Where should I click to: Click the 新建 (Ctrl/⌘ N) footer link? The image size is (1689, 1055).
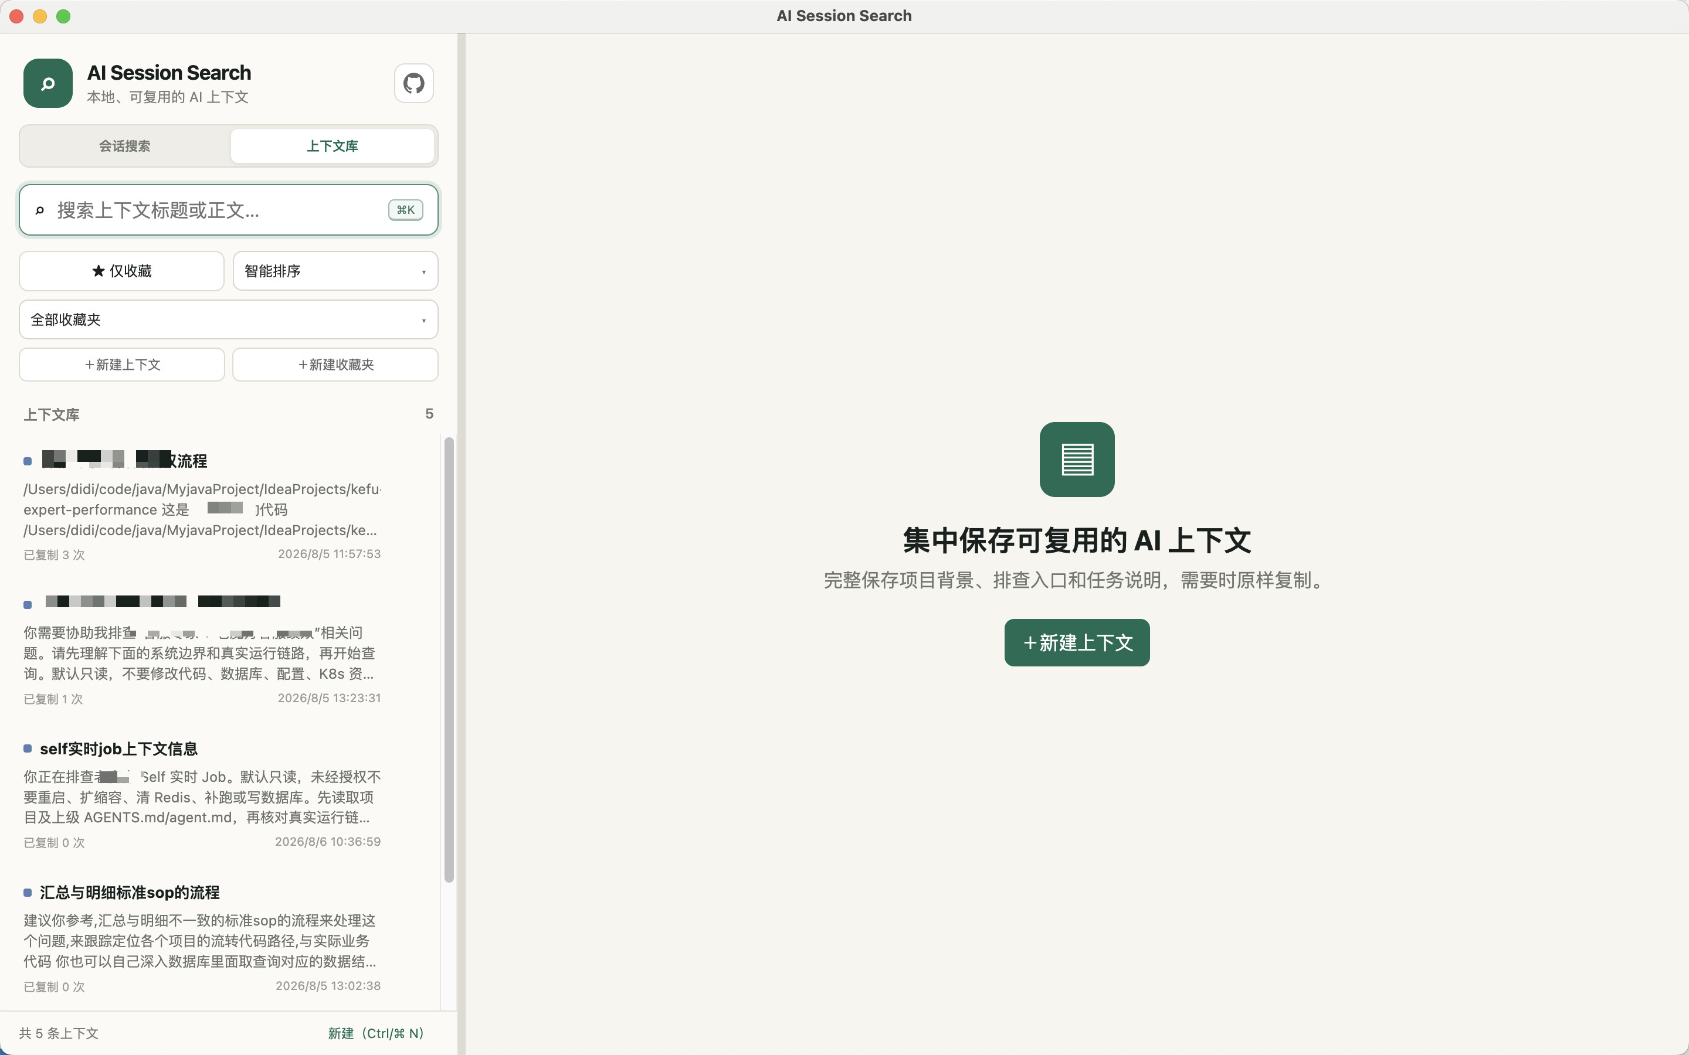375,1033
